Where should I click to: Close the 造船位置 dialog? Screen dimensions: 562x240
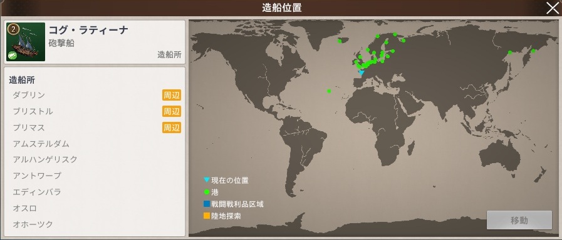coord(553,8)
